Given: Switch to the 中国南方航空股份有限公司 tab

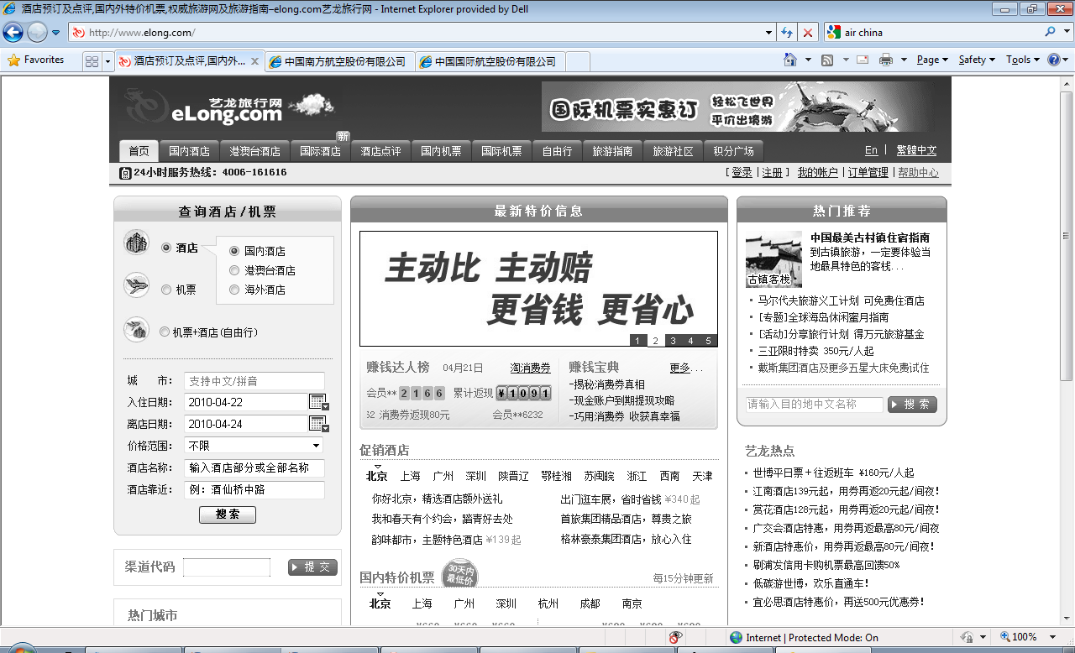Looking at the screenshot, I should coord(338,61).
